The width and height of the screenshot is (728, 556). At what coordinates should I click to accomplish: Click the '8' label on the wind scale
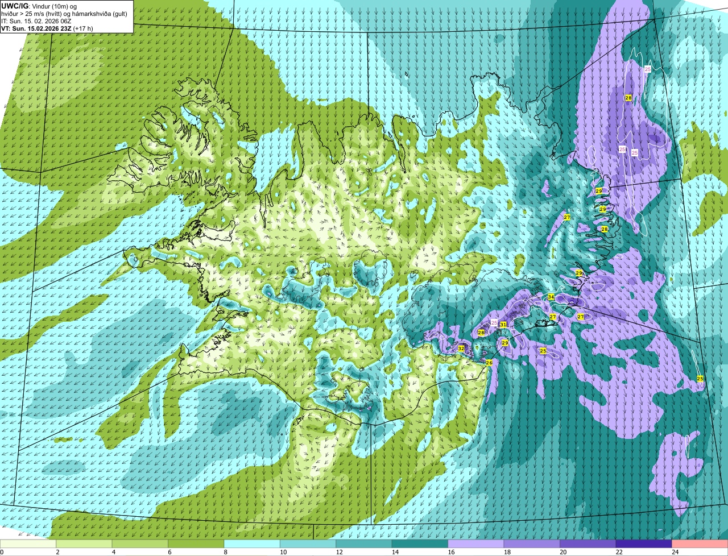pos(225,552)
